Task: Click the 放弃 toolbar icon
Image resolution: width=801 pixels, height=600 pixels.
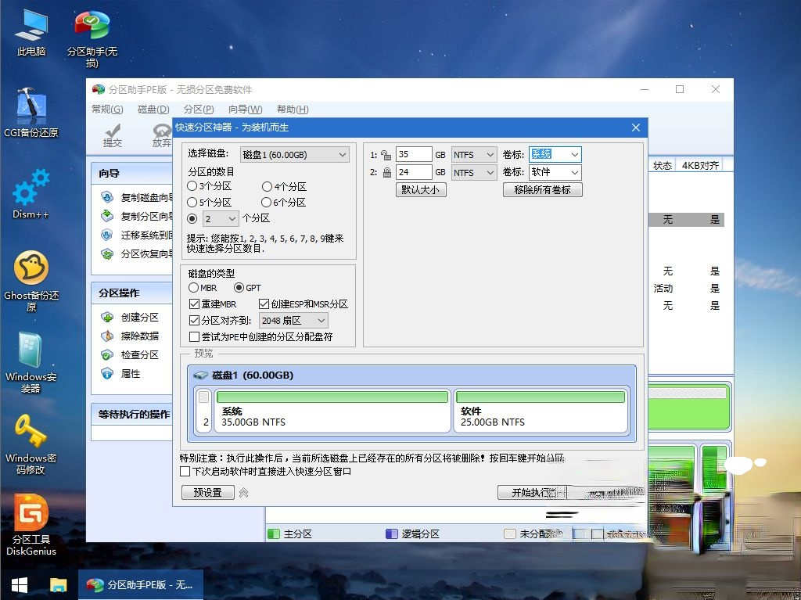Action: click(x=162, y=131)
